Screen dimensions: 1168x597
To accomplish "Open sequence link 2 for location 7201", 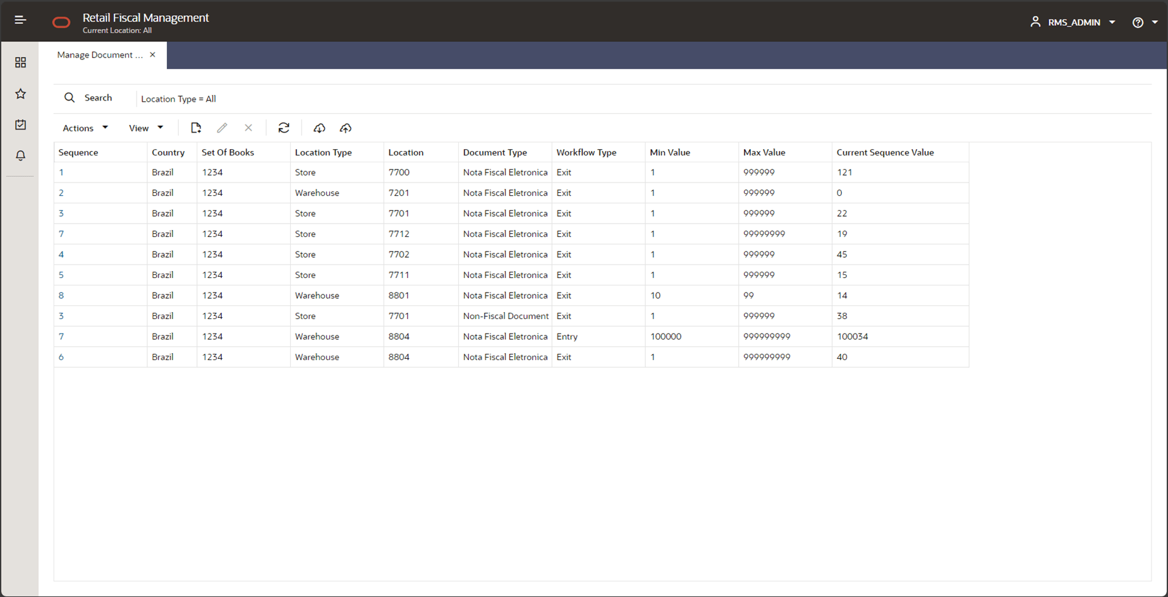I will [x=61, y=193].
